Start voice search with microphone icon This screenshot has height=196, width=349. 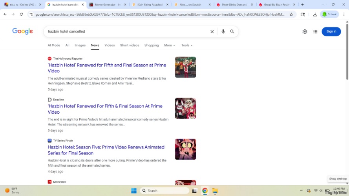pyautogui.click(x=223, y=31)
